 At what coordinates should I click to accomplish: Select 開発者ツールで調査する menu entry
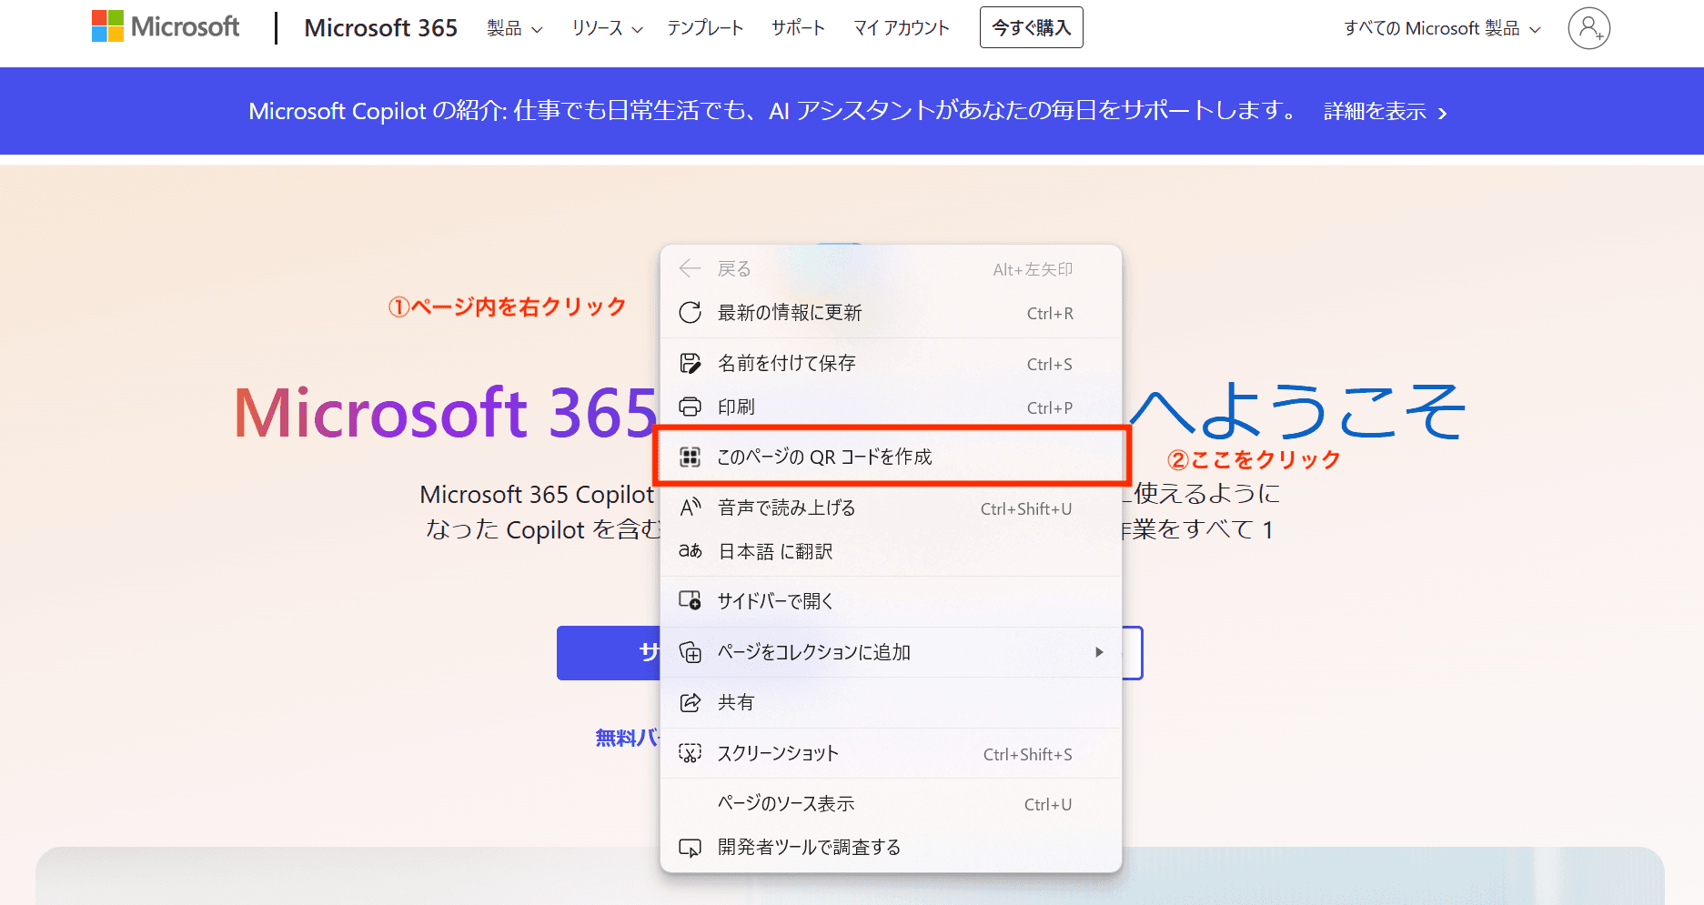(x=891, y=848)
